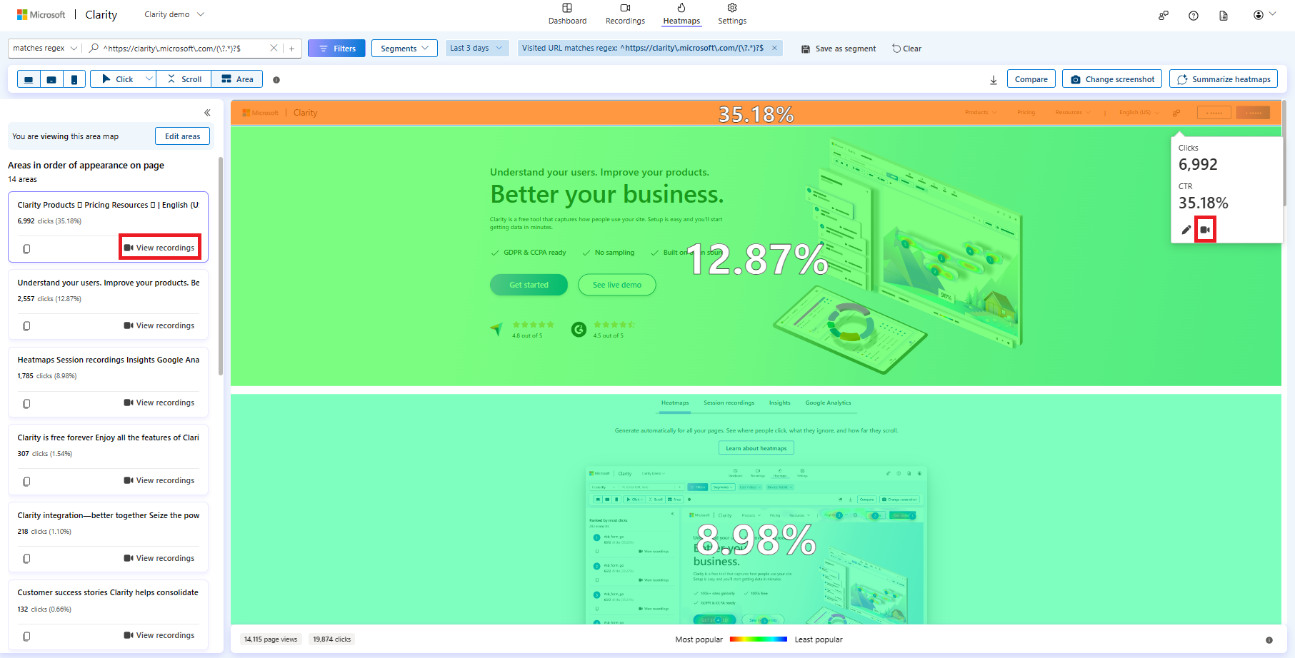Image resolution: width=1295 pixels, height=658 pixels.
Task: Clear all applied filters
Action: point(906,49)
